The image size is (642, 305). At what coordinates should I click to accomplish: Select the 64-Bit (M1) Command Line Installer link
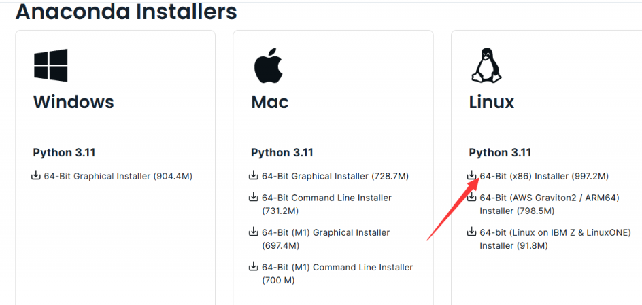pos(337,268)
